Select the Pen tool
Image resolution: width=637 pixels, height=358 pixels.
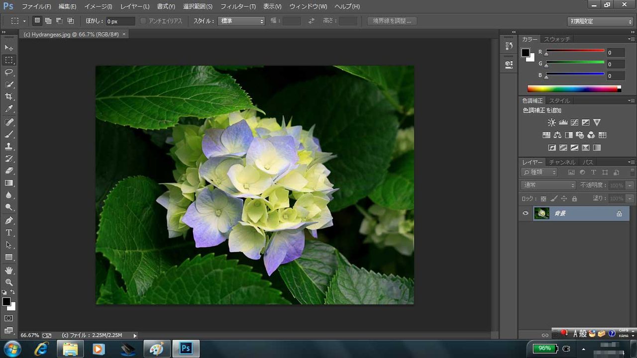[x=9, y=220]
